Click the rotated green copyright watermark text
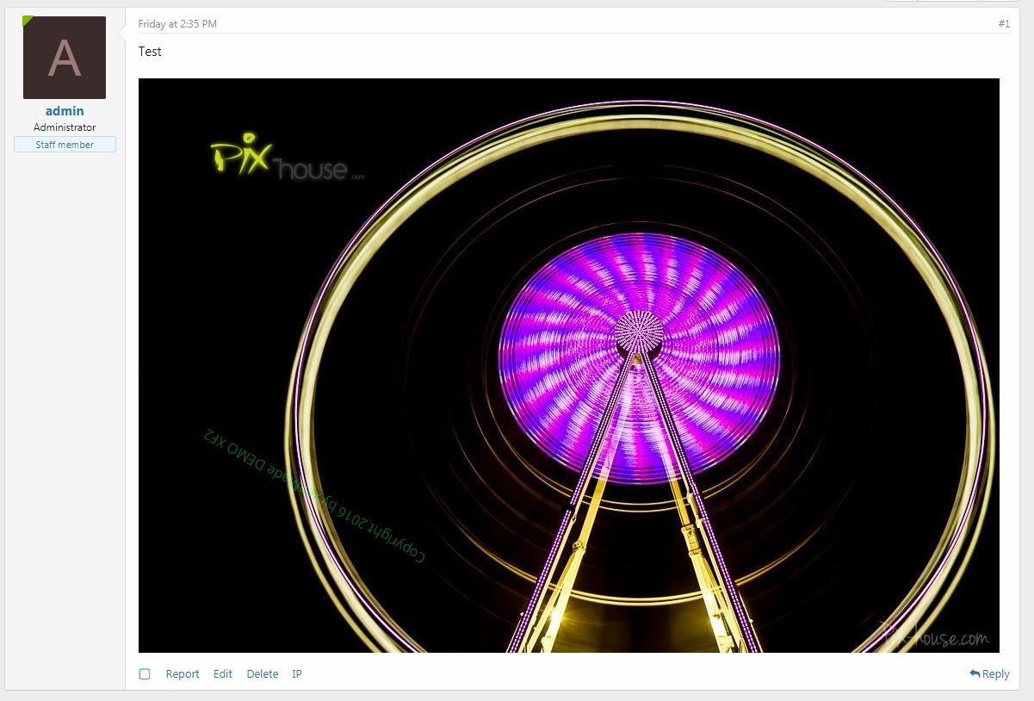Screen dimensions: 1034x701 pos(314,495)
